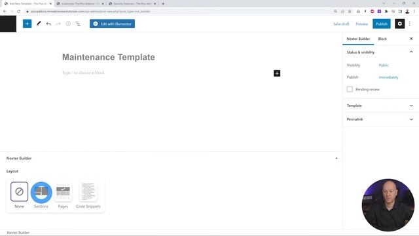Click the browser address bar
Image resolution: width=419 pixels, height=236 pixels.
pyautogui.click(x=176, y=12)
